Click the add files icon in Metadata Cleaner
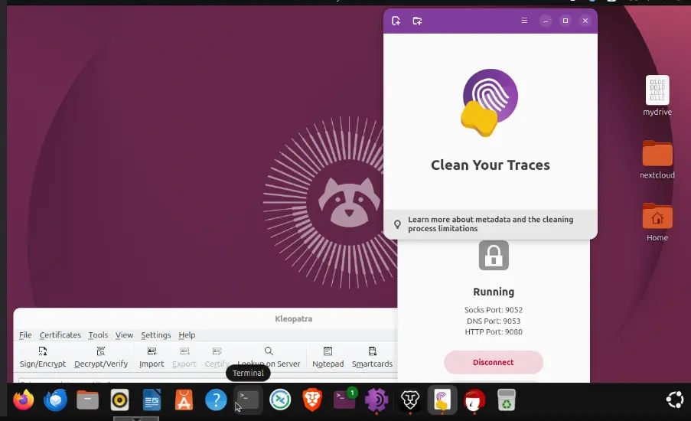Screen dimensions: 691x421 (x=396, y=21)
